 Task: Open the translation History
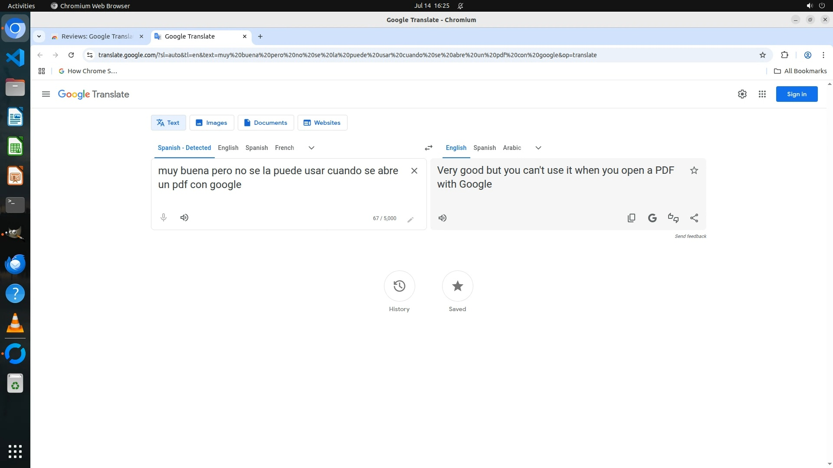pos(399,286)
